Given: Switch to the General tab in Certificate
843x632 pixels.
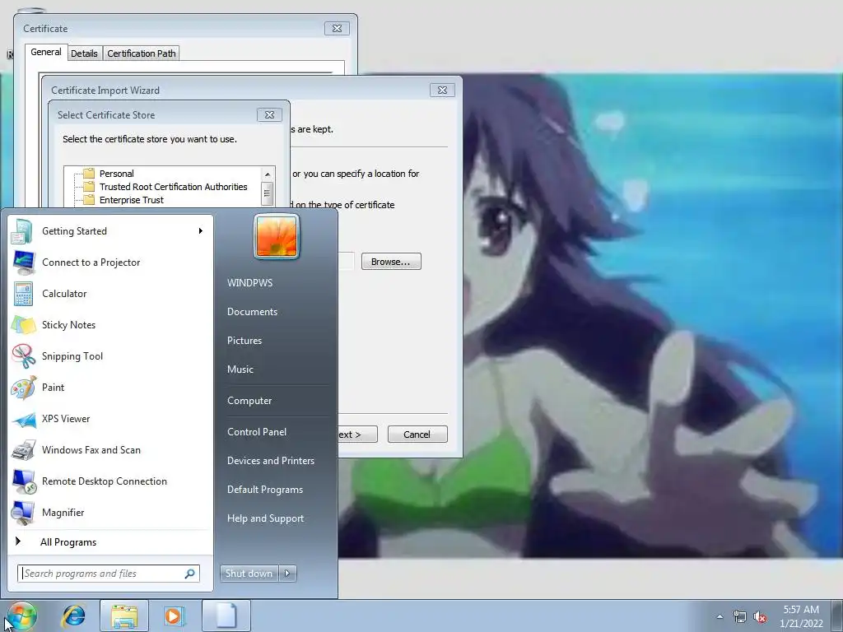Looking at the screenshot, I should [x=46, y=52].
